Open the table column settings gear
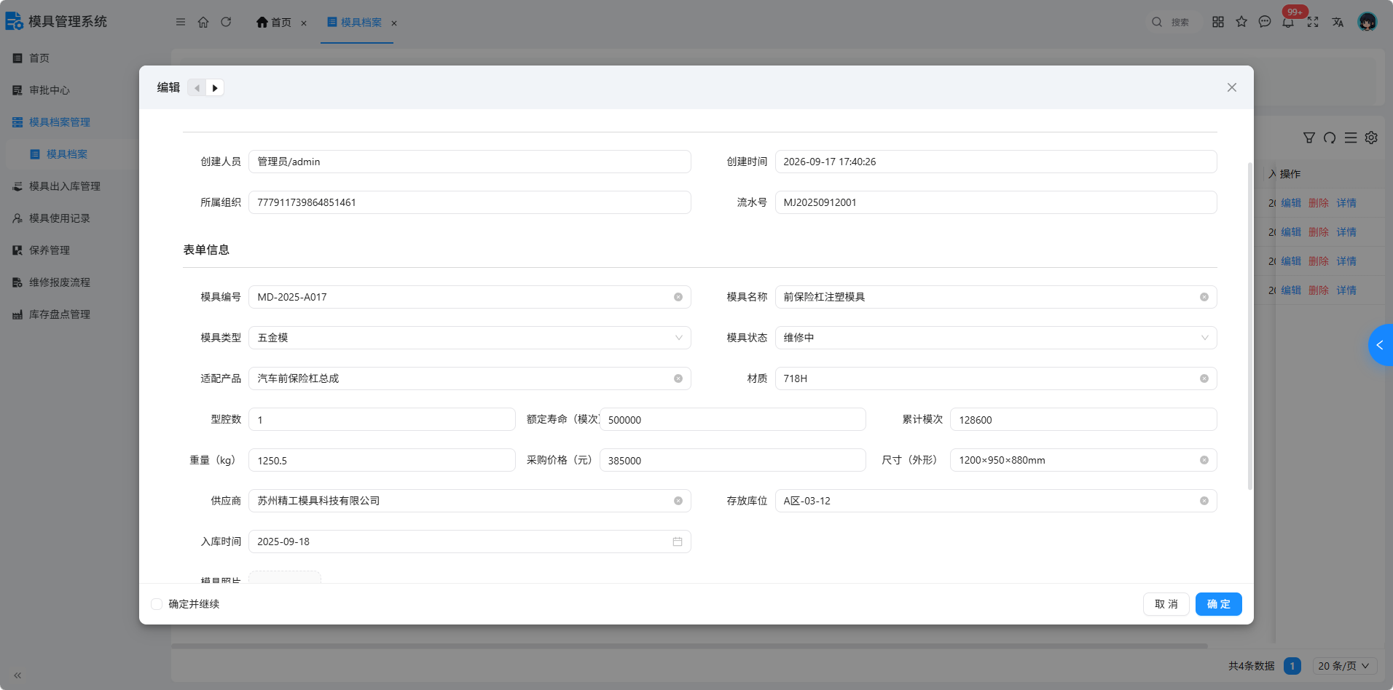1393x690 pixels. (1371, 138)
